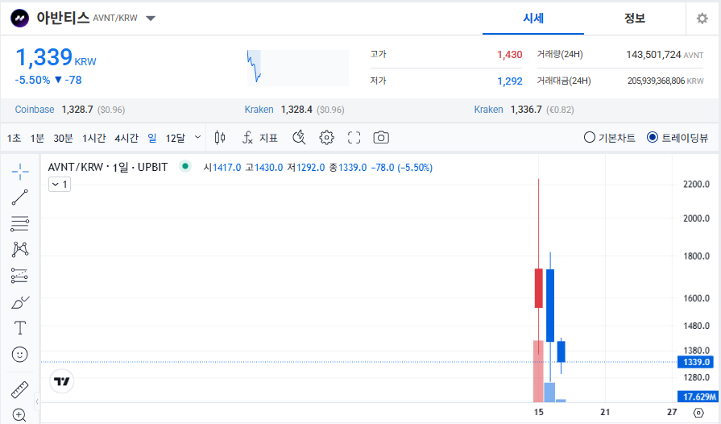Activate the zoom in tool

point(19,415)
